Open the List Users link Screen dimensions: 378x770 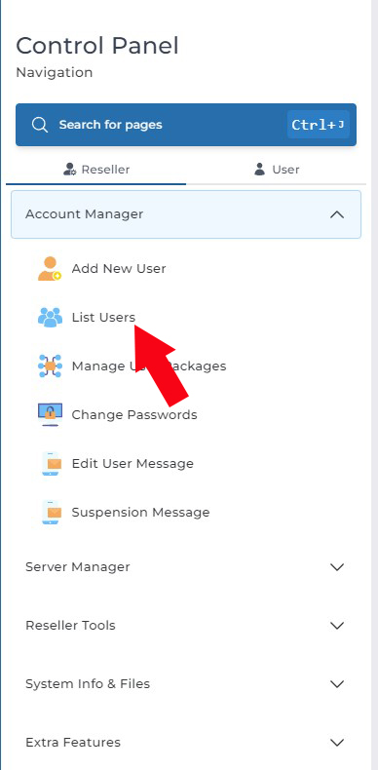(x=103, y=317)
